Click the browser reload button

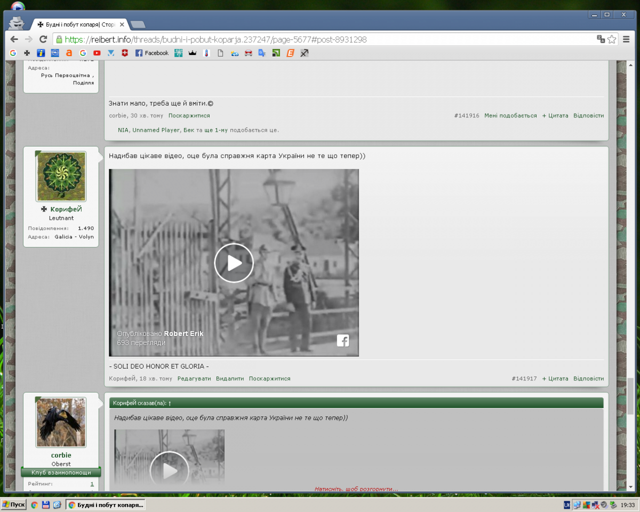43,39
